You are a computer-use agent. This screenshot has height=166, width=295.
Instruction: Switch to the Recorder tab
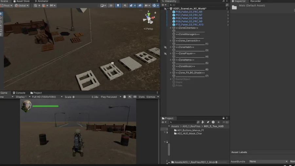tap(255, 1)
